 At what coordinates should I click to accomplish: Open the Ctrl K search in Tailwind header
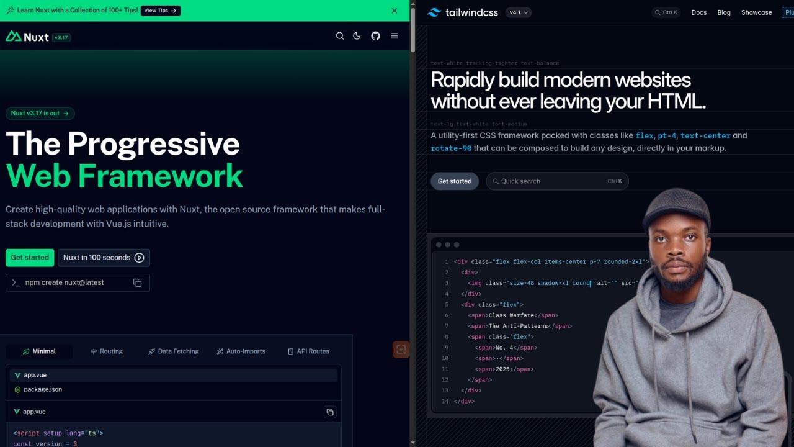666,12
